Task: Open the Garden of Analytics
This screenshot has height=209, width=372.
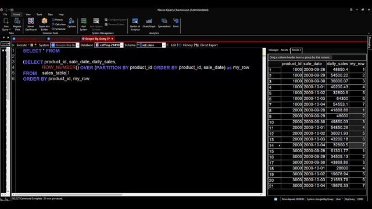Action: (135, 24)
